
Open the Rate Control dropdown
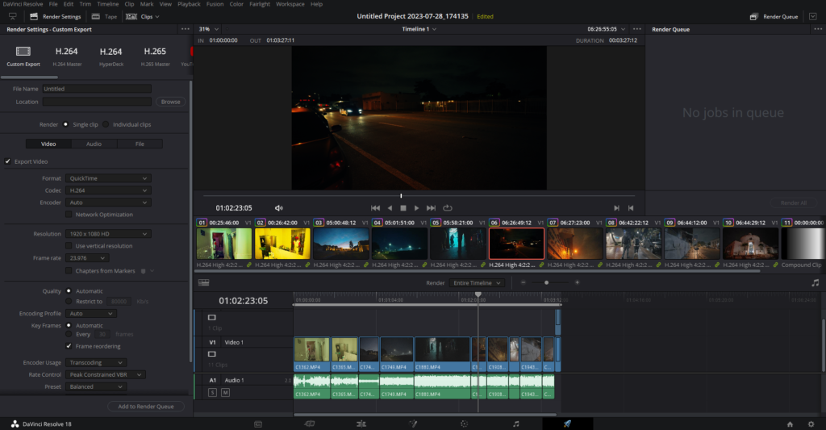tap(106, 374)
